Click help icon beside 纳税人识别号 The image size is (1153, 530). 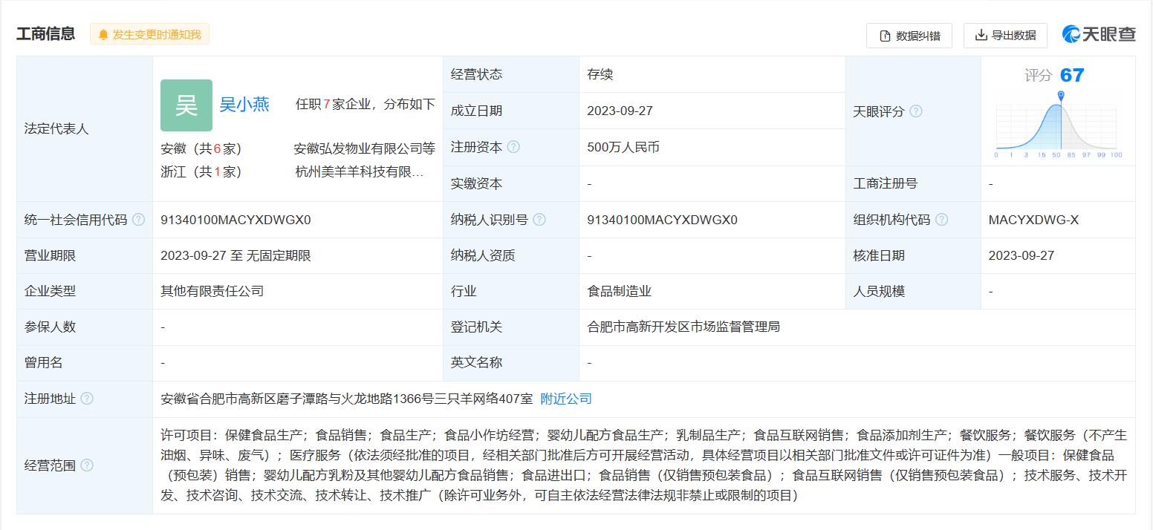[539, 220]
